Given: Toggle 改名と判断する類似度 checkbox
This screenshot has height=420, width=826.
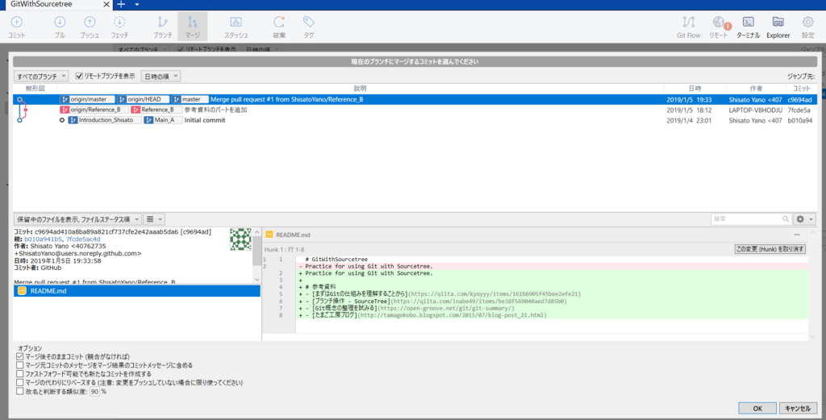Looking at the screenshot, I should [19, 392].
